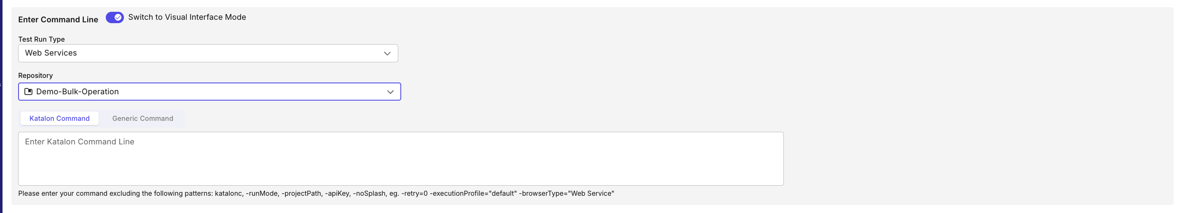This screenshot has height=213, width=1180.
Task: Click the "Repository" field label
Action: tap(35, 75)
